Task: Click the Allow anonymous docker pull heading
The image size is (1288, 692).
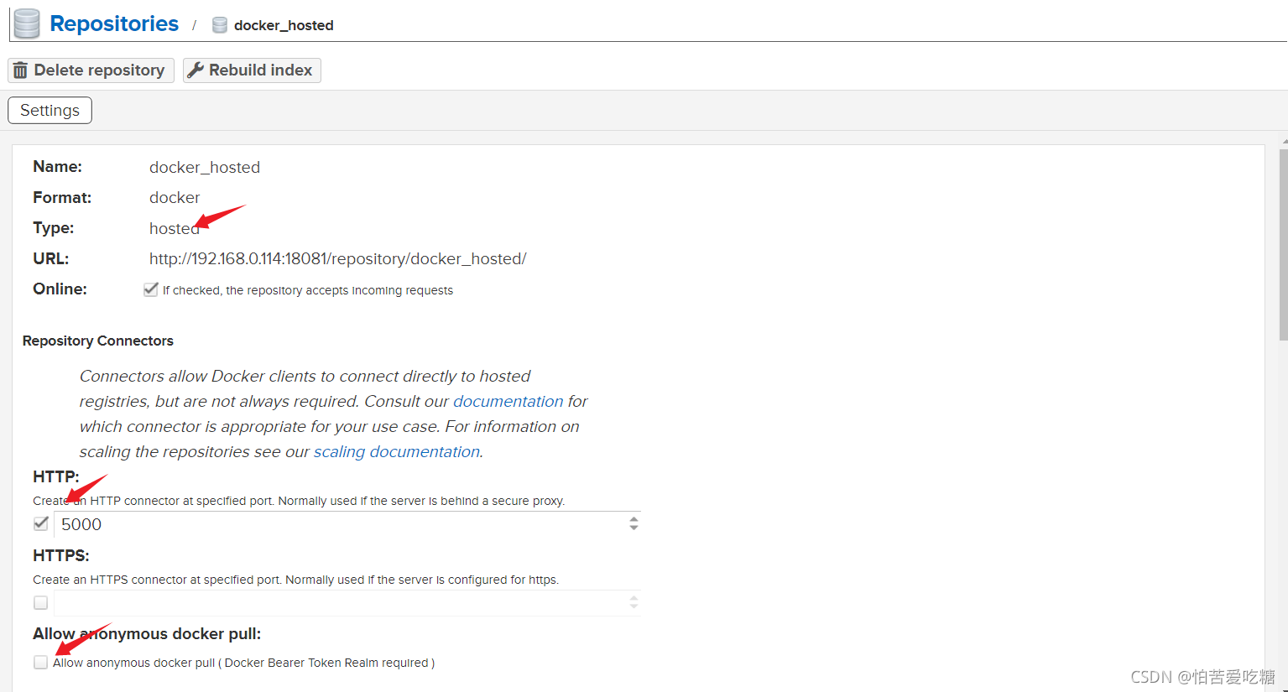Action: coord(147,633)
